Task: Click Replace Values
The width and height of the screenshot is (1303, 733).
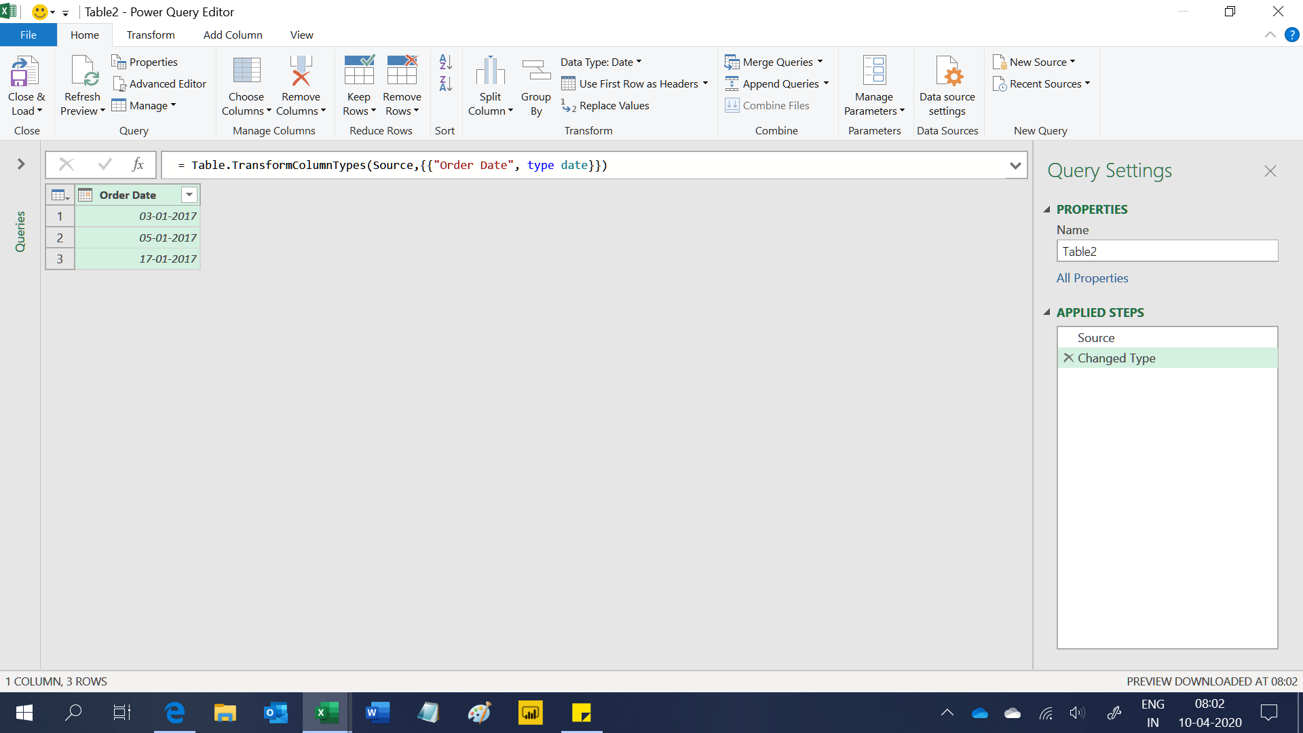Action: 605,105
